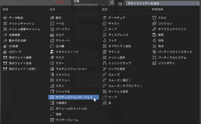Click the ブーリアン modifier icon
Screen dimensions: 201x124
click(x=52, y=29)
